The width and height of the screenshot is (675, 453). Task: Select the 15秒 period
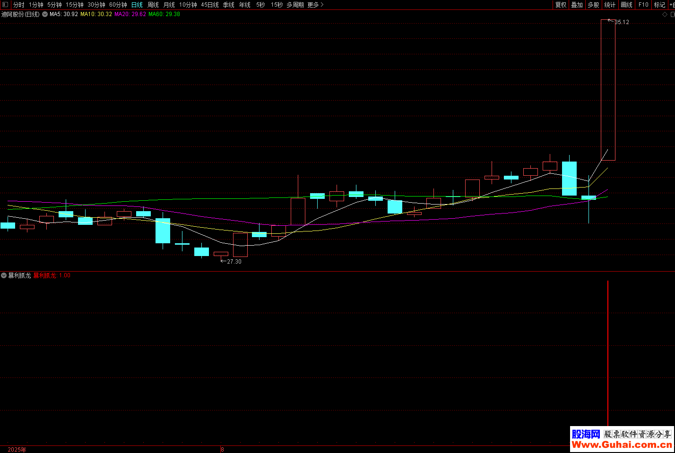coord(277,5)
